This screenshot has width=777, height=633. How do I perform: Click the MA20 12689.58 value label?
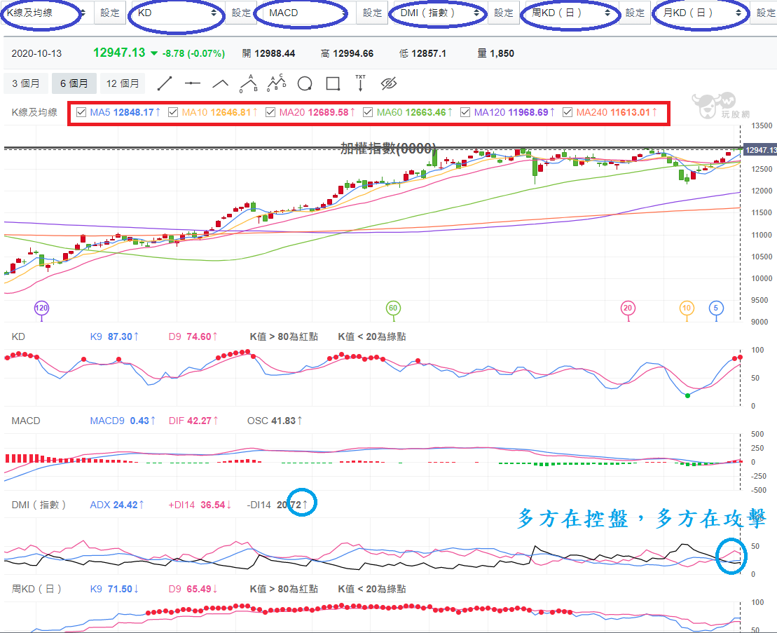(317, 113)
